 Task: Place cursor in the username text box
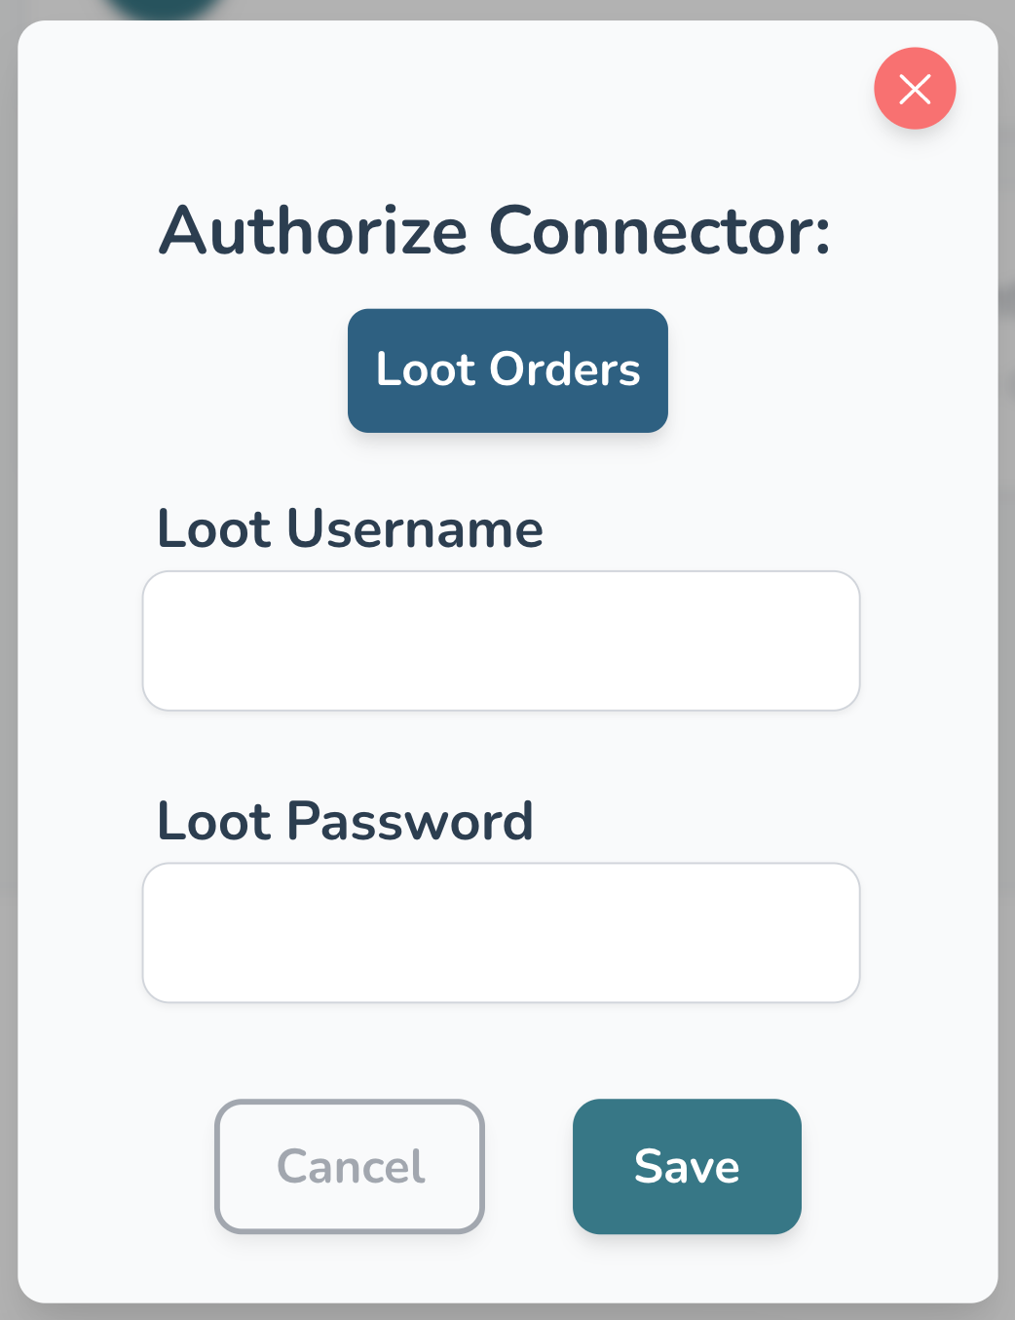[x=501, y=641]
